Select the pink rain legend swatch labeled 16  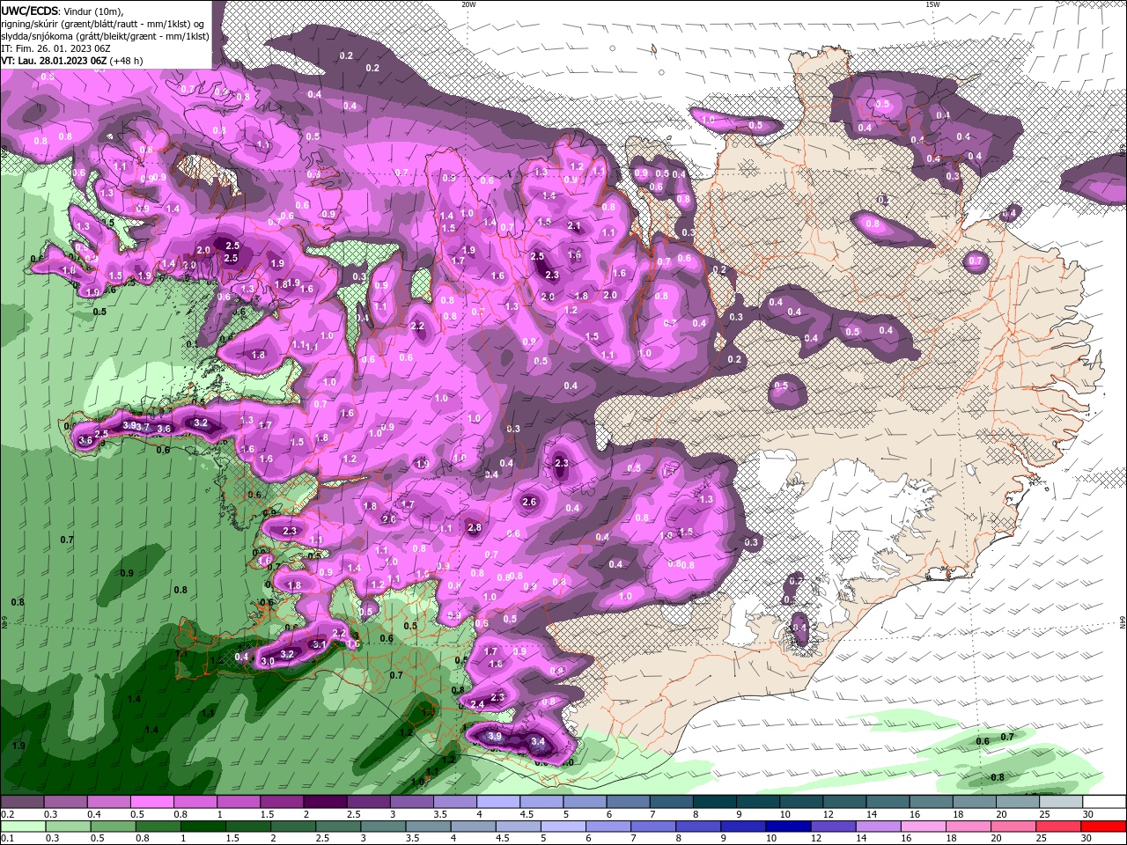pyautogui.click(x=924, y=827)
